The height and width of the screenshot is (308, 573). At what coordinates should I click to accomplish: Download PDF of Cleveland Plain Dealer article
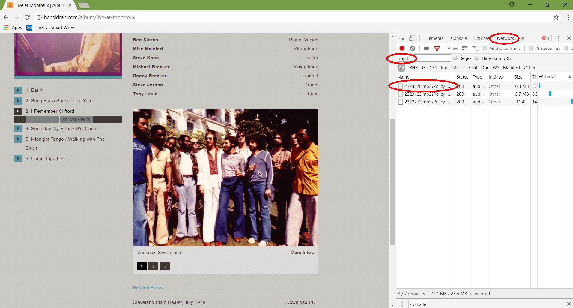(302, 302)
